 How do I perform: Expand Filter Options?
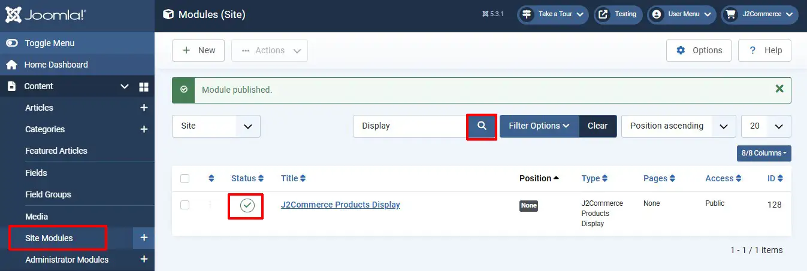tap(539, 126)
